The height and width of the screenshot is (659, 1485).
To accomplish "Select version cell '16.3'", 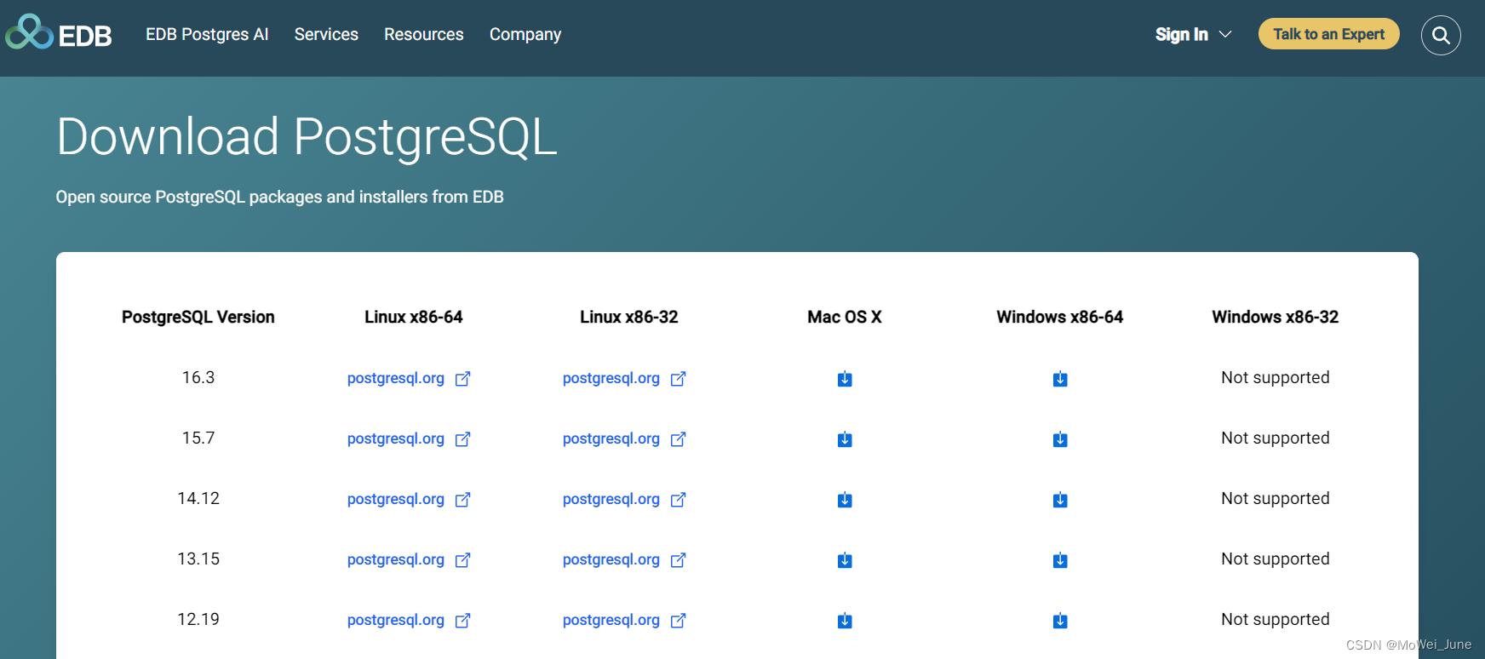I will tap(198, 377).
